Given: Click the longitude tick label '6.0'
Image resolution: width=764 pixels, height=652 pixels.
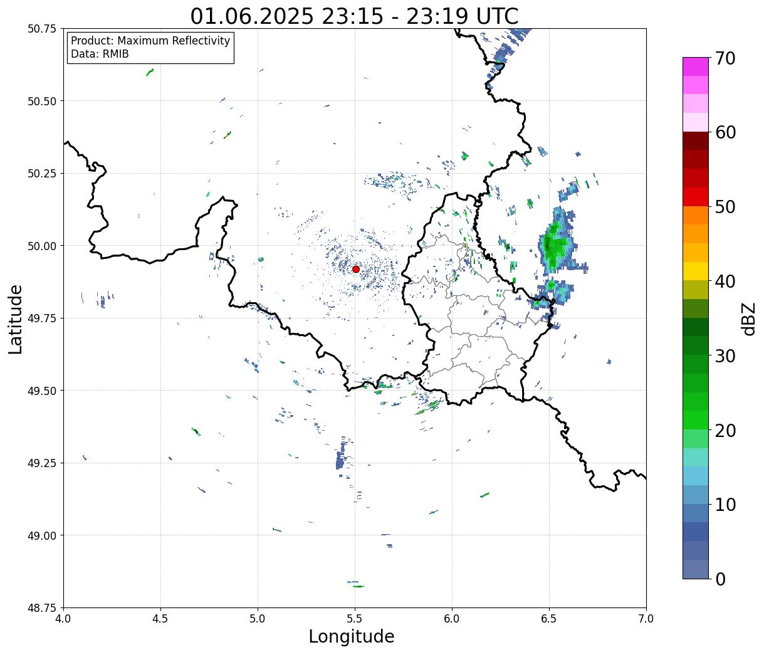Looking at the screenshot, I should pos(452,618).
